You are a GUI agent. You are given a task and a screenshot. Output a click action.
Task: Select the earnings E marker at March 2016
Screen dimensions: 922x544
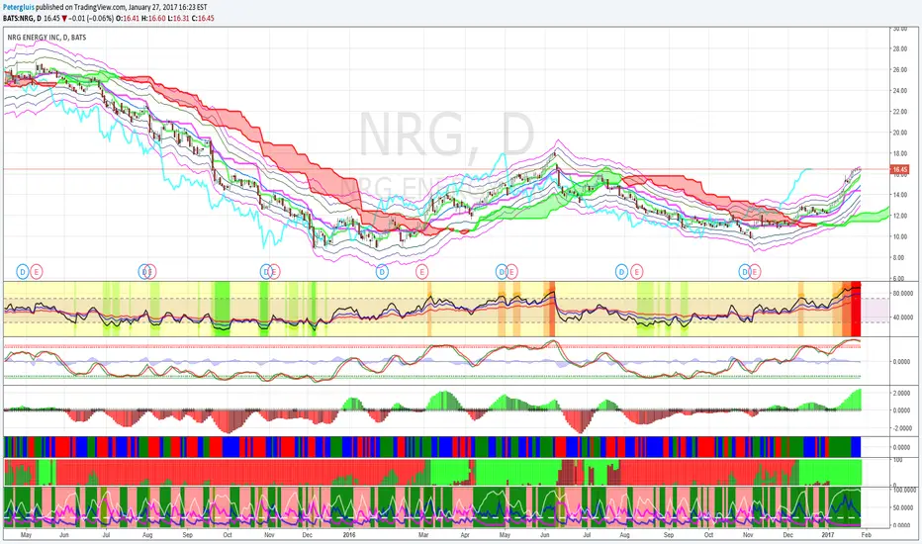[421, 272]
